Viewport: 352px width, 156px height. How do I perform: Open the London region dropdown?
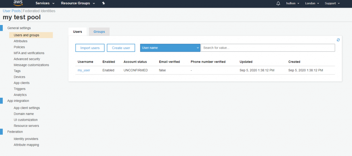[312, 3]
